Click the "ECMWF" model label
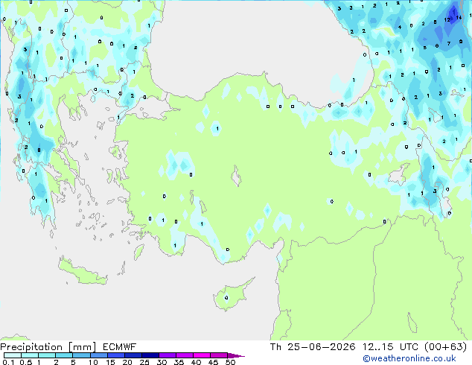 [120, 347]
